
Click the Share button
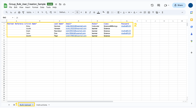click(x=179, y=5)
